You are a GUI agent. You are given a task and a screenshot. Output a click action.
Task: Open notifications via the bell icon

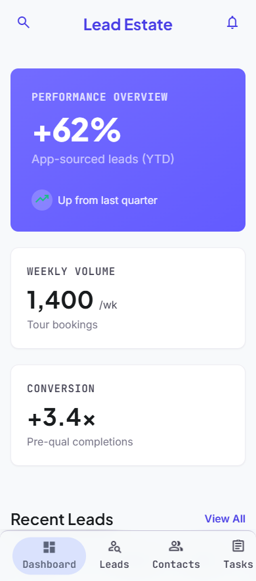232,22
